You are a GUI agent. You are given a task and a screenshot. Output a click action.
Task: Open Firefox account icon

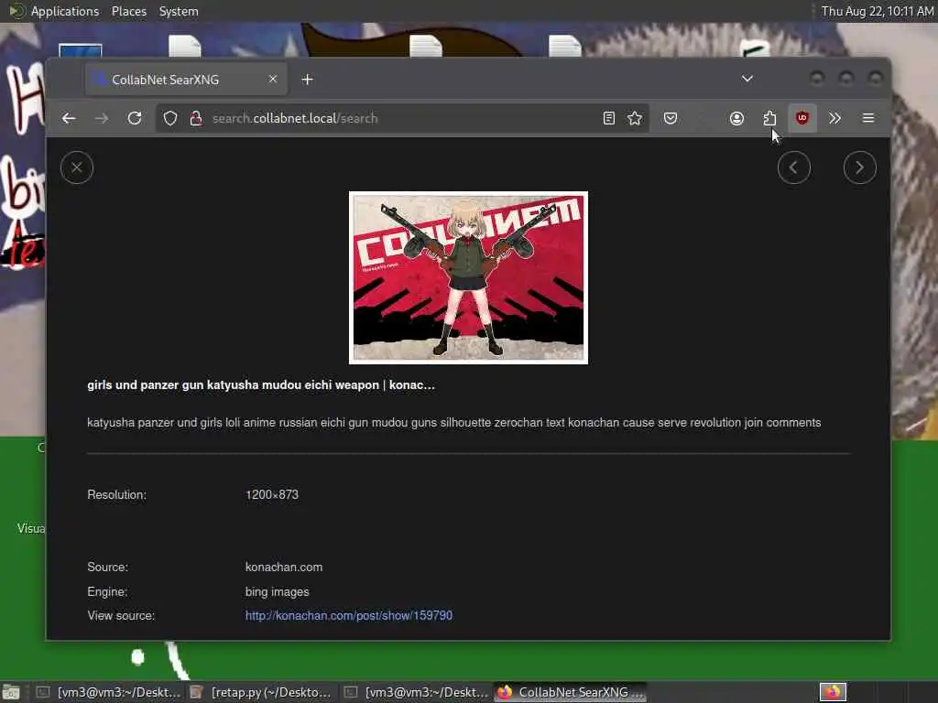point(736,118)
